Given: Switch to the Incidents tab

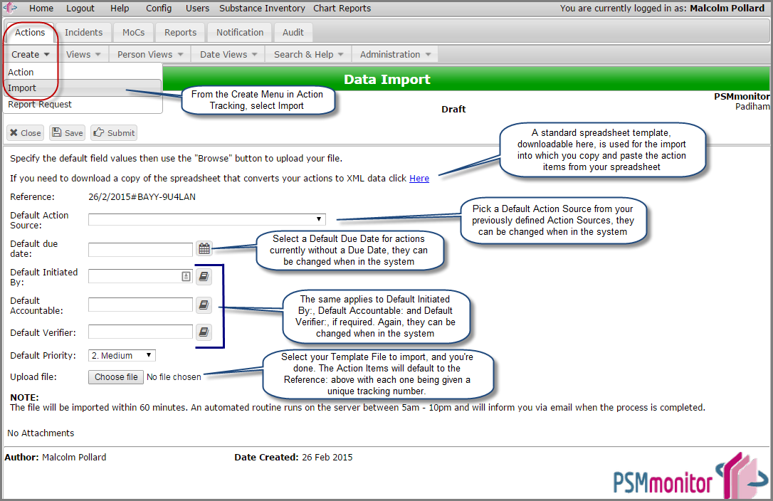Looking at the screenshot, I should pos(83,32).
